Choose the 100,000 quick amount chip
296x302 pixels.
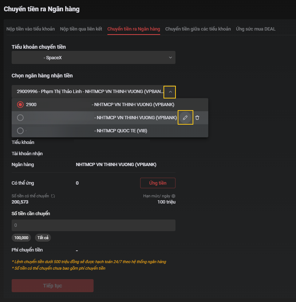[x=22, y=238]
